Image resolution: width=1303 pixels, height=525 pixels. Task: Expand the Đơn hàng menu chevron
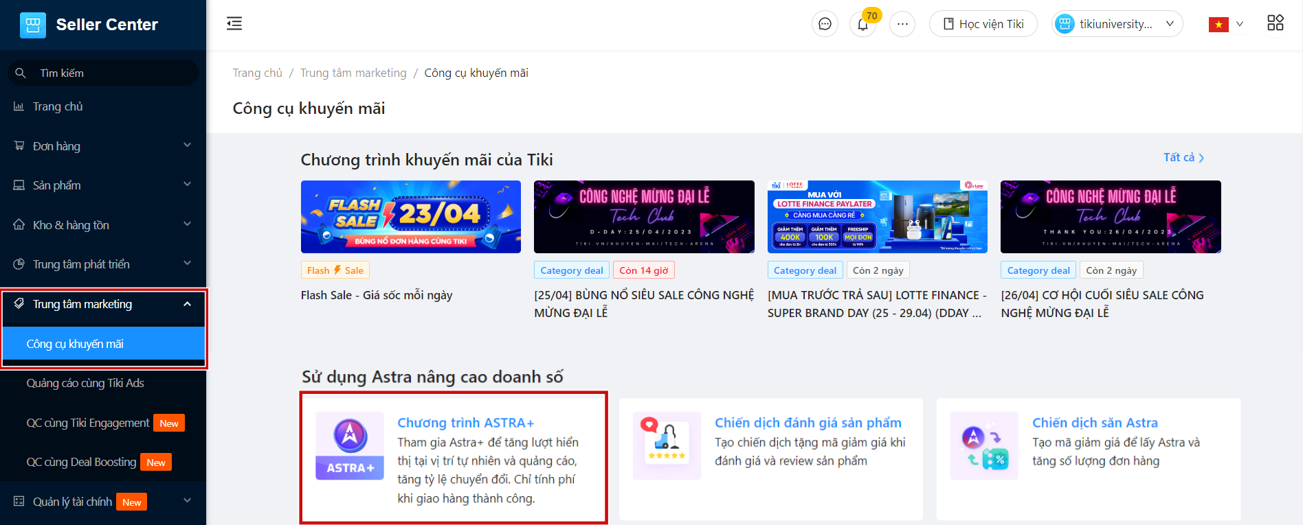click(x=187, y=145)
